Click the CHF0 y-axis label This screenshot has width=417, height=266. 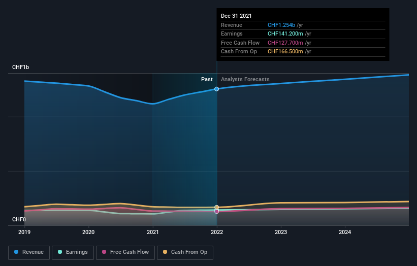tap(19, 219)
